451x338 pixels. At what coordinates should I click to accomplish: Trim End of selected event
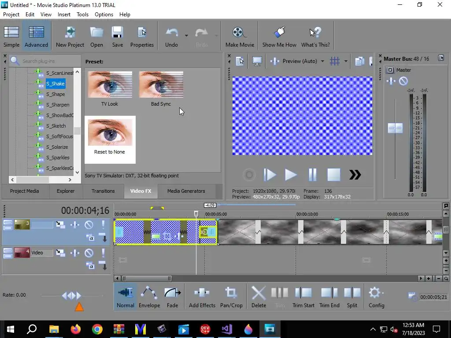(x=329, y=296)
